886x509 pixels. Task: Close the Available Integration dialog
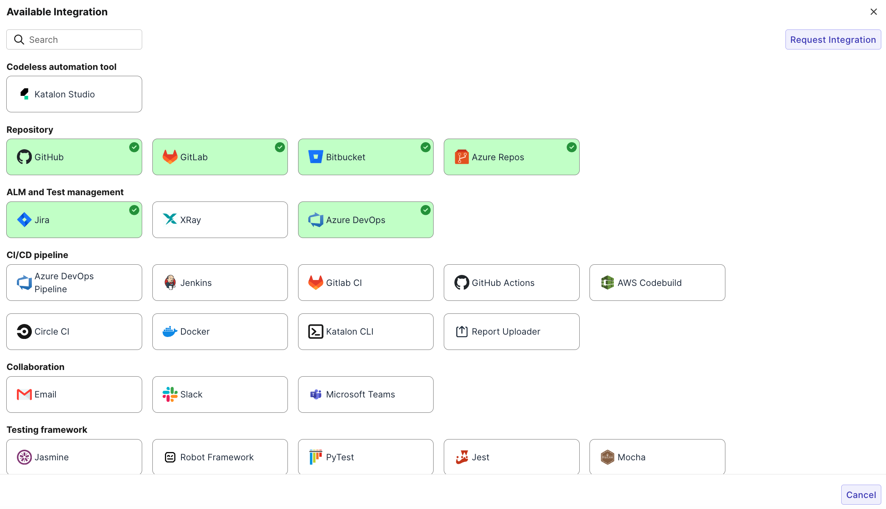(x=873, y=12)
